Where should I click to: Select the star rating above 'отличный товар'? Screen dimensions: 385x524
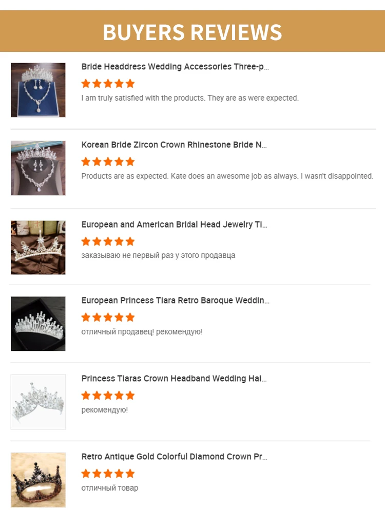click(x=108, y=474)
